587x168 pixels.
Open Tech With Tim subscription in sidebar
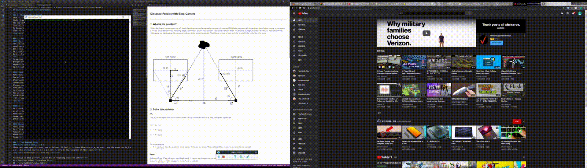click(x=304, y=71)
